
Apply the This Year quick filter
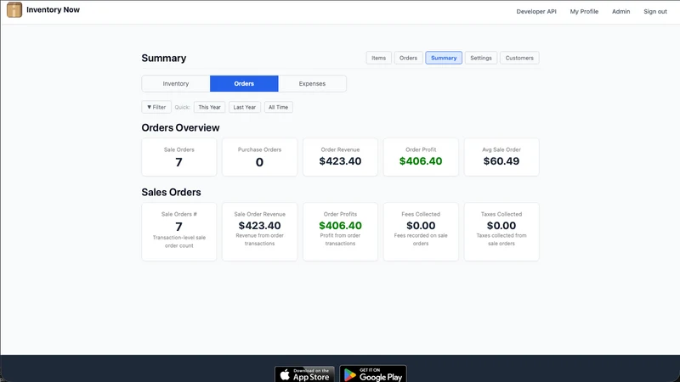pos(209,107)
